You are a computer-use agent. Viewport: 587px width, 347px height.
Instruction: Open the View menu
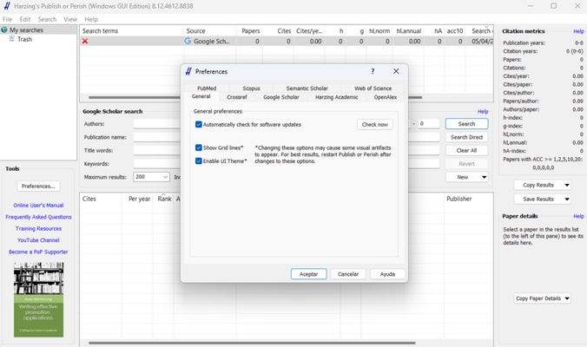(x=70, y=19)
